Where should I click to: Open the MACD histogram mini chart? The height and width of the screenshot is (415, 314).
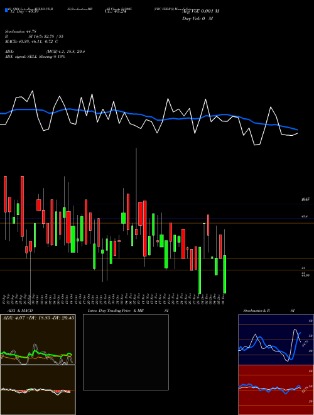[x=38, y=390]
